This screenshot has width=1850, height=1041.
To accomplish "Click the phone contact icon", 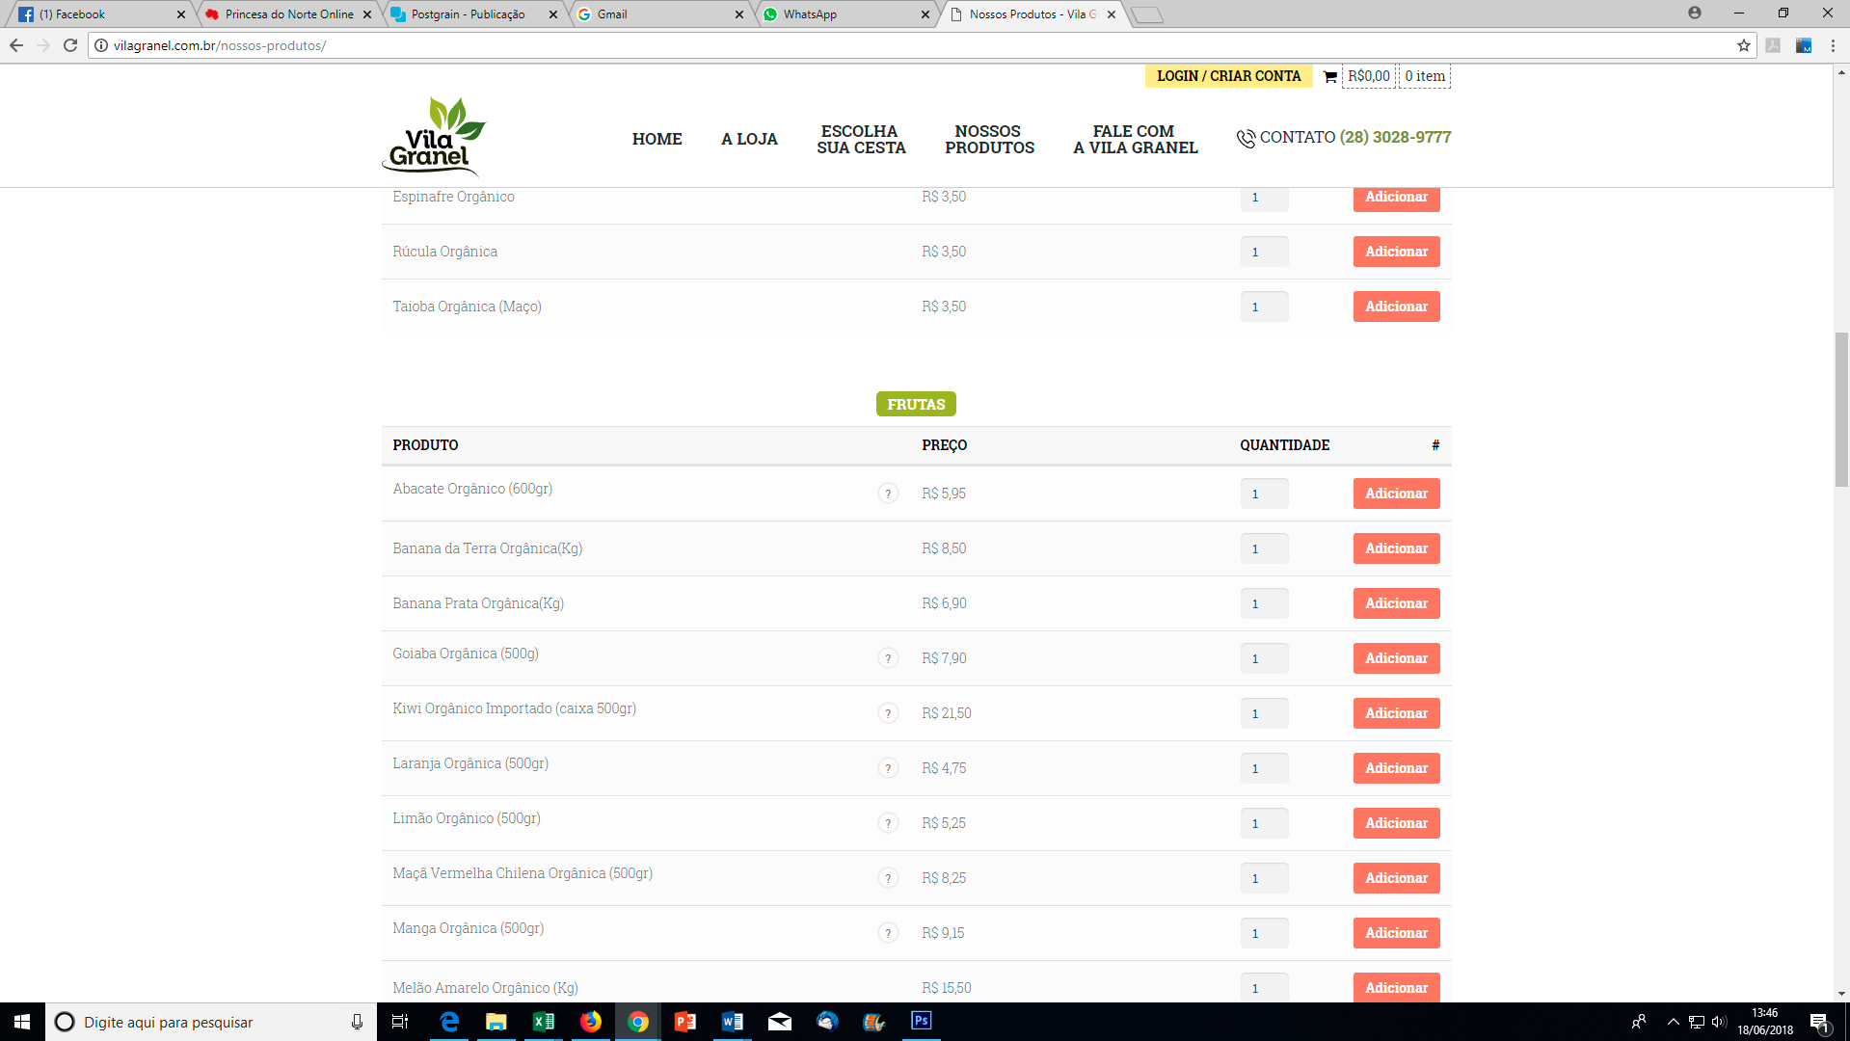I will point(1246,138).
